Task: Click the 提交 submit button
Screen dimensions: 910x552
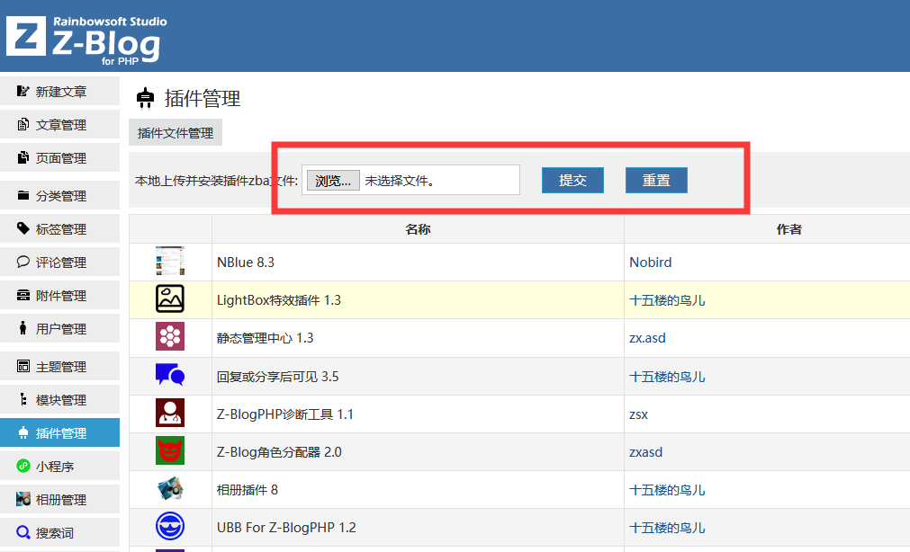Action: coord(572,181)
